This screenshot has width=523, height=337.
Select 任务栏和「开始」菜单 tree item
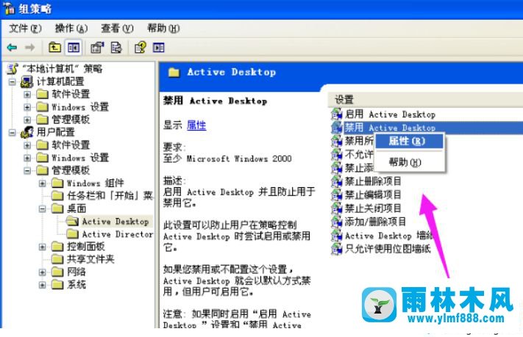[110, 196]
